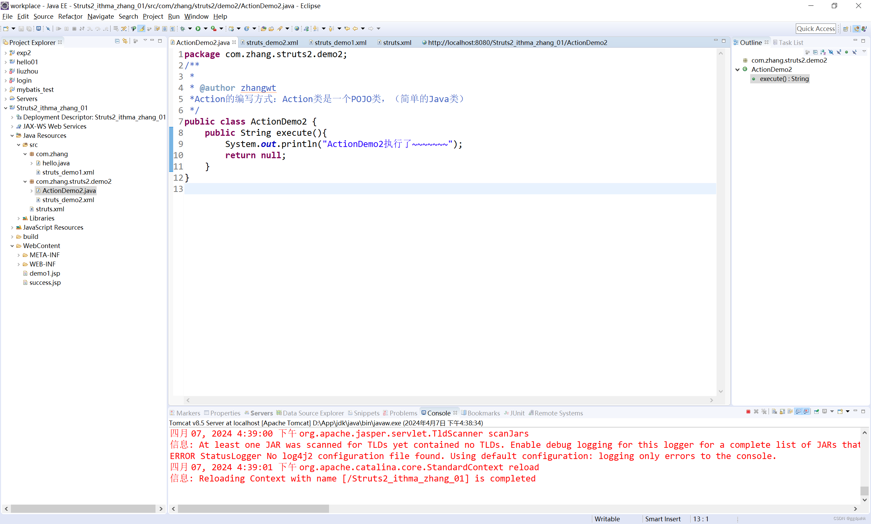Image resolution: width=871 pixels, height=524 pixels.
Task: Click Clear Console icon
Action: point(775,411)
